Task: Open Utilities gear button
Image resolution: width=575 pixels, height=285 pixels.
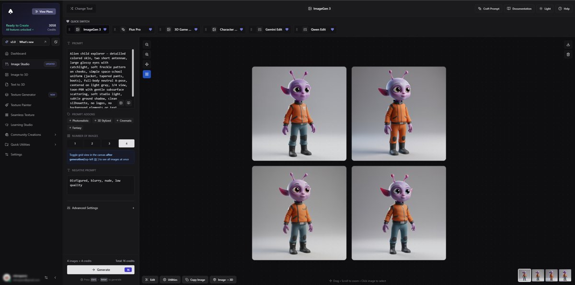Action: (170, 280)
